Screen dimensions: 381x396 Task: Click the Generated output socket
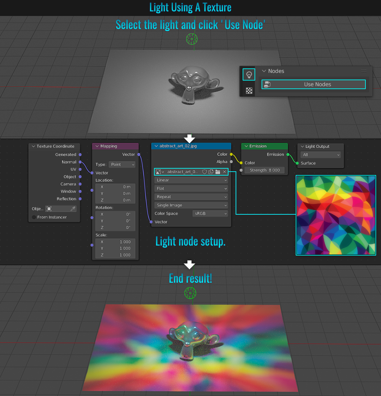tap(80, 155)
